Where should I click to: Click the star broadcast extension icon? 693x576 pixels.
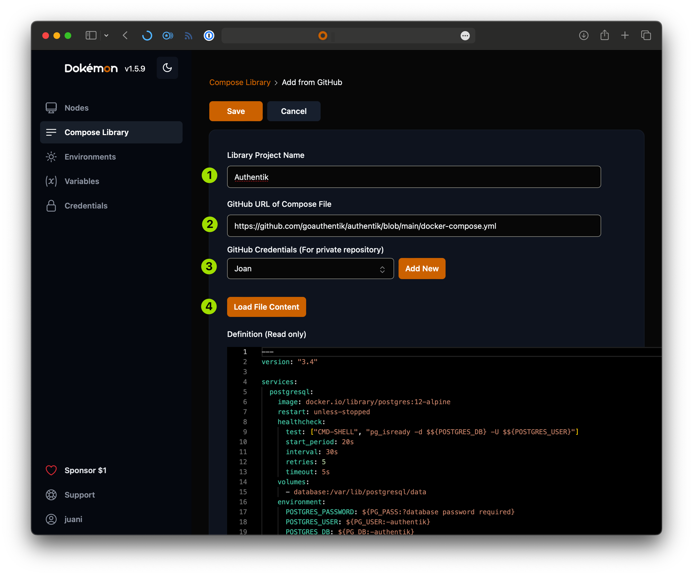[x=168, y=35]
